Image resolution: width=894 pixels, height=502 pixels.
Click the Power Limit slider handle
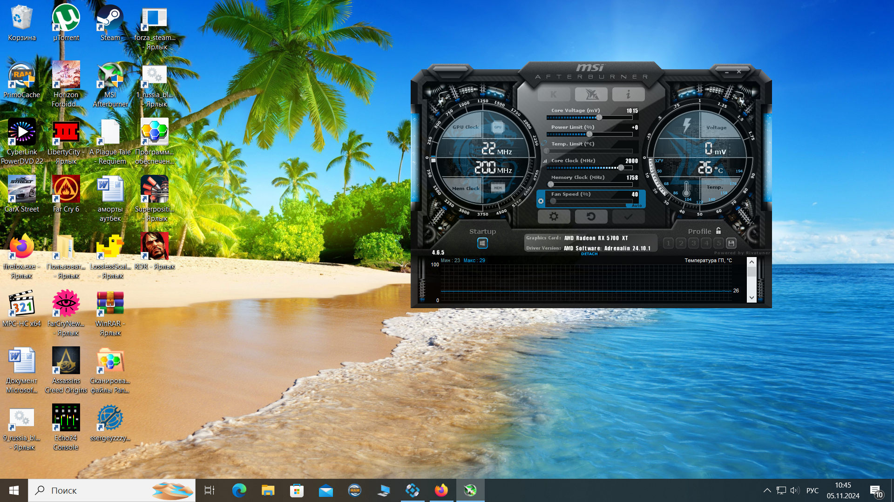click(589, 134)
